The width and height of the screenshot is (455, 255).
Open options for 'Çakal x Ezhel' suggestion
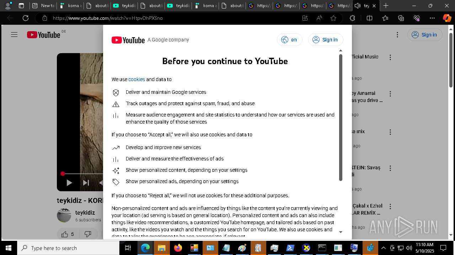390,206
